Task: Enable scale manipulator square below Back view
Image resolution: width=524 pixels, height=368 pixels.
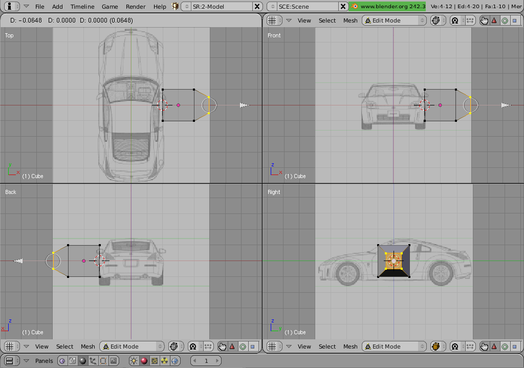Action: click(x=253, y=347)
